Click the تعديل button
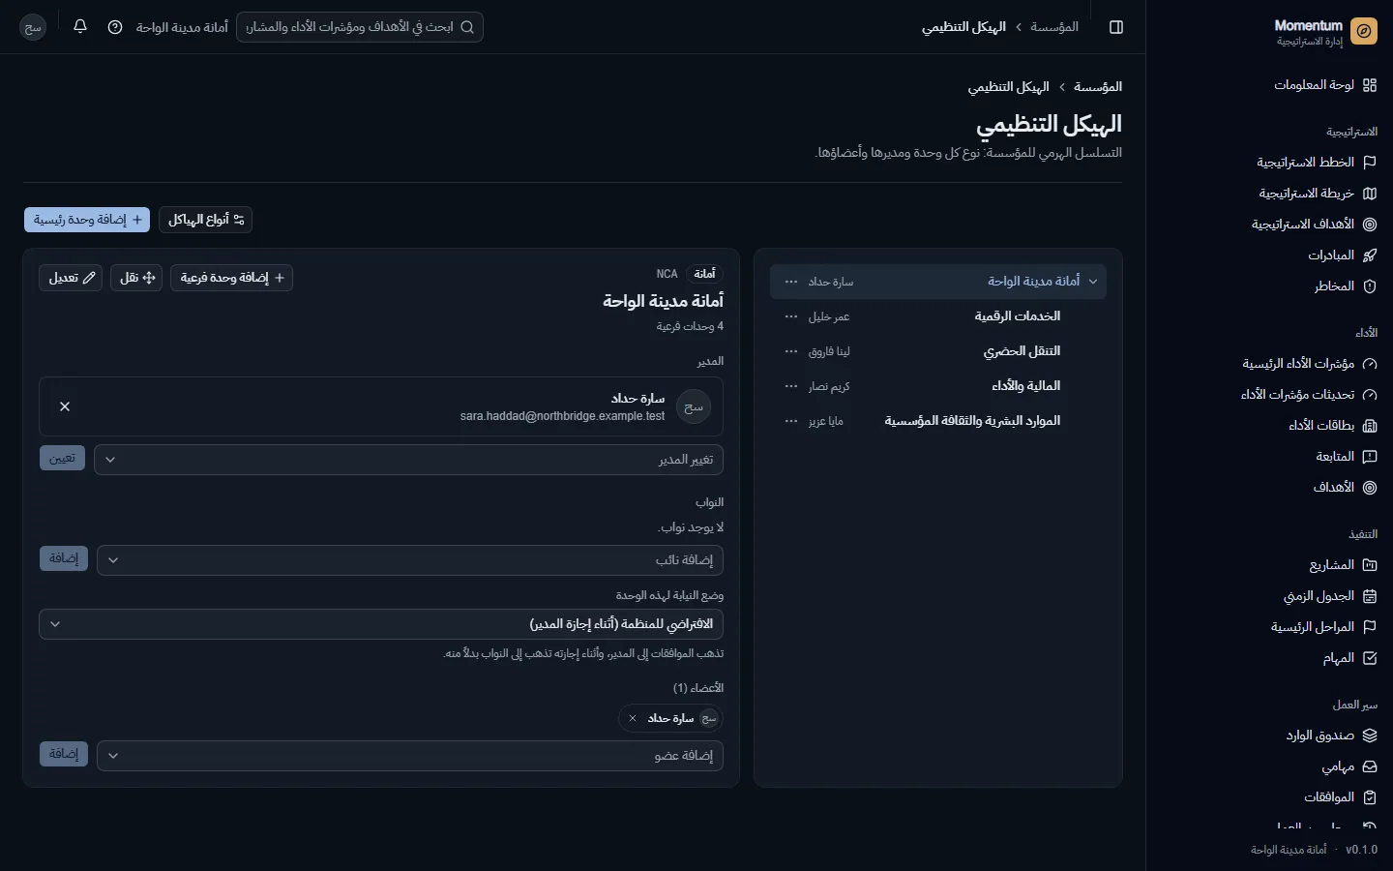This screenshot has width=1393, height=871. (x=71, y=278)
